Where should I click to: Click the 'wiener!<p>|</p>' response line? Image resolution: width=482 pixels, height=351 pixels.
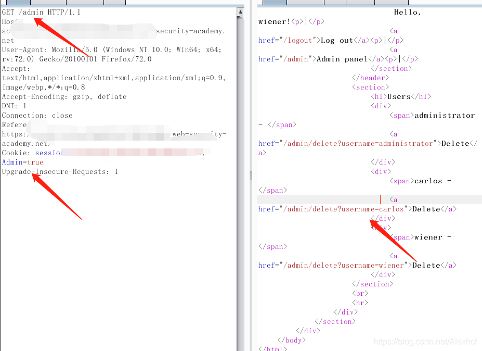click(291, 22)
